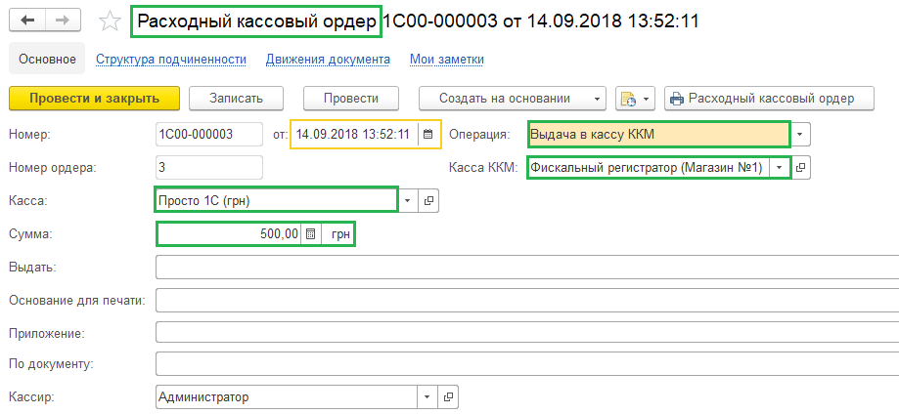Screen dimensions: 899x414
Task: Click Касса ККМ field Фискальный регистратор
Action: [649, 168]
